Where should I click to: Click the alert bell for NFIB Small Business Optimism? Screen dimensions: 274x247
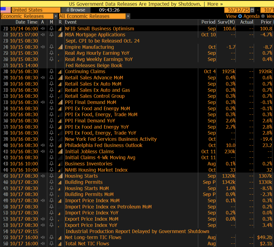tap(51, 29)
